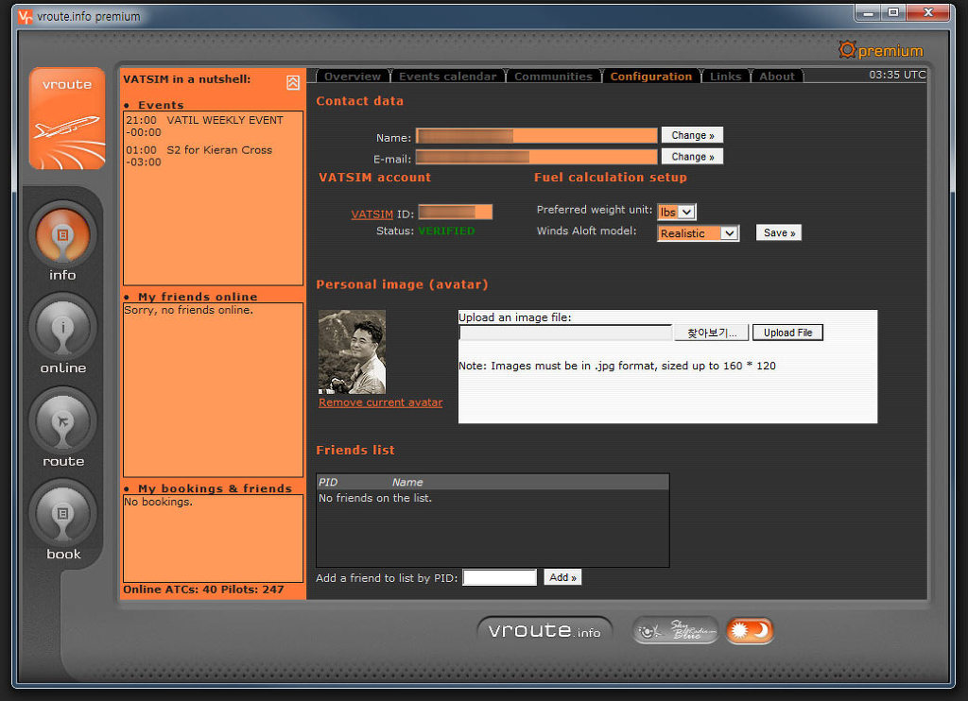Click Change button next to E-mail
968x701 pixels.
pyautogui.click(x=692, y=157)
